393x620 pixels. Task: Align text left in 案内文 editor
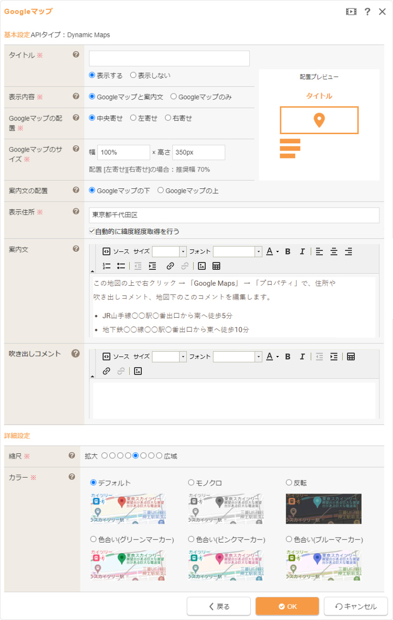click(319, 251)
